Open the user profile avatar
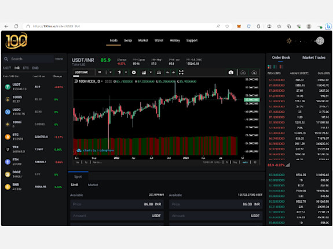Screen dimensions: 333x249 click(x=320, y=40)
